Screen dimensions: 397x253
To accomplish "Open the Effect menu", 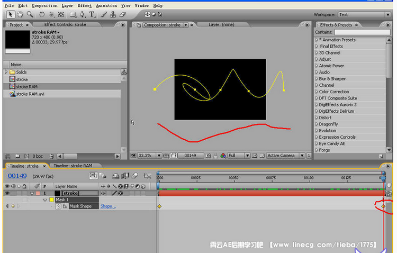I will point(85,5).
